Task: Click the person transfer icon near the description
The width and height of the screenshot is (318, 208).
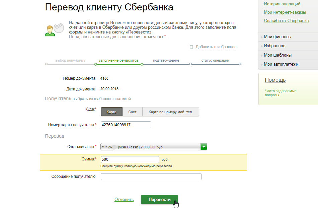Action: (x=54, y=30)
